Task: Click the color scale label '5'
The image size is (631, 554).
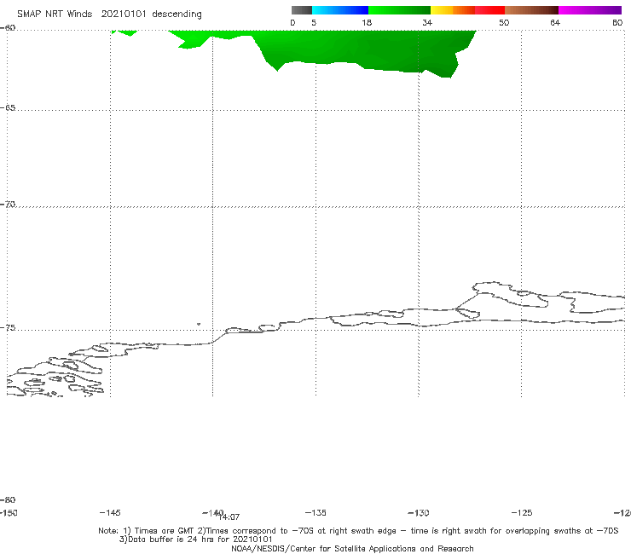Action: (x=314, y=23)
